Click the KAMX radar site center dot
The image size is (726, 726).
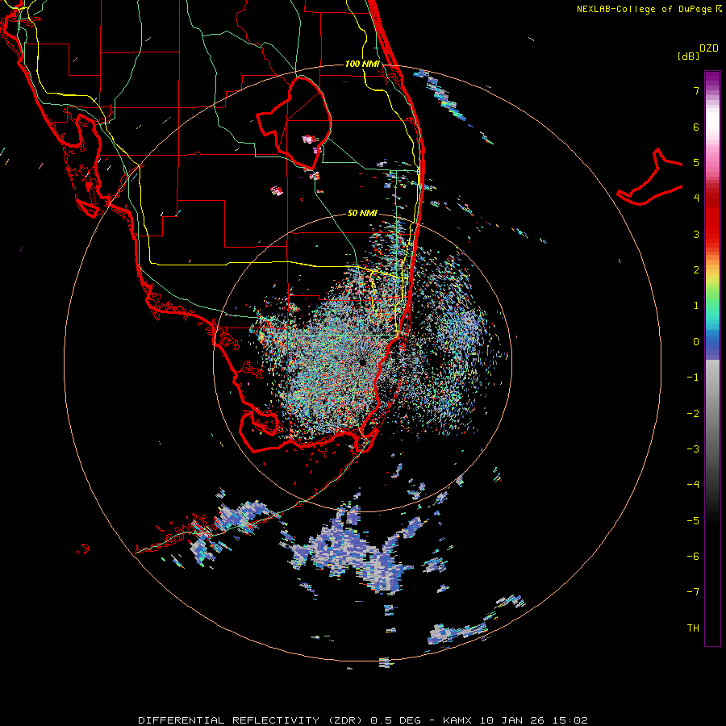[x=362, y=362]
